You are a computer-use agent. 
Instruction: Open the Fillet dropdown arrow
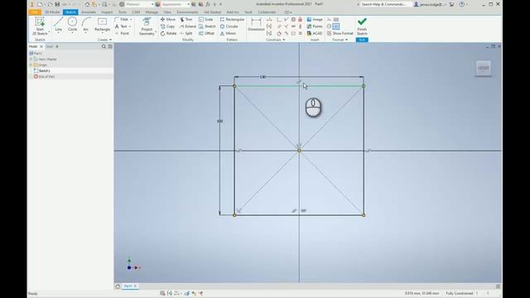coord(131,19)
